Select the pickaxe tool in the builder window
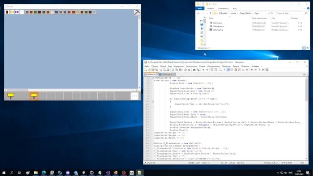Screen dimensions: 313x176 pos(137,12)
